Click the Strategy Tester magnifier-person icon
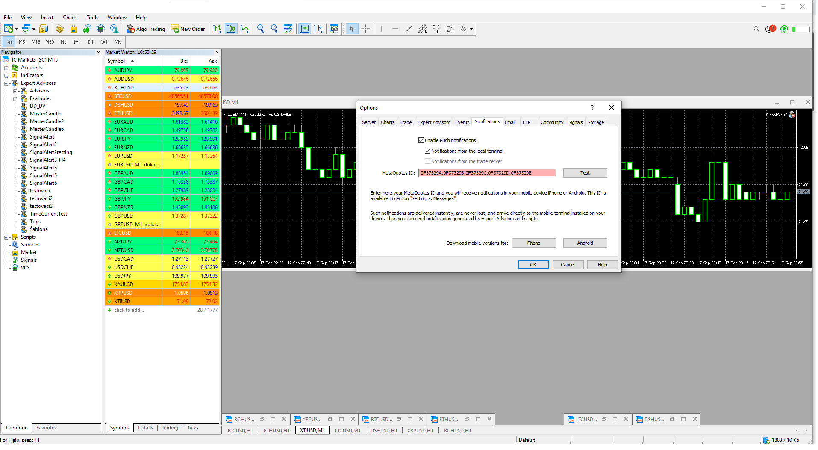Screen dimensions: 818x450 tap(114, 29)
